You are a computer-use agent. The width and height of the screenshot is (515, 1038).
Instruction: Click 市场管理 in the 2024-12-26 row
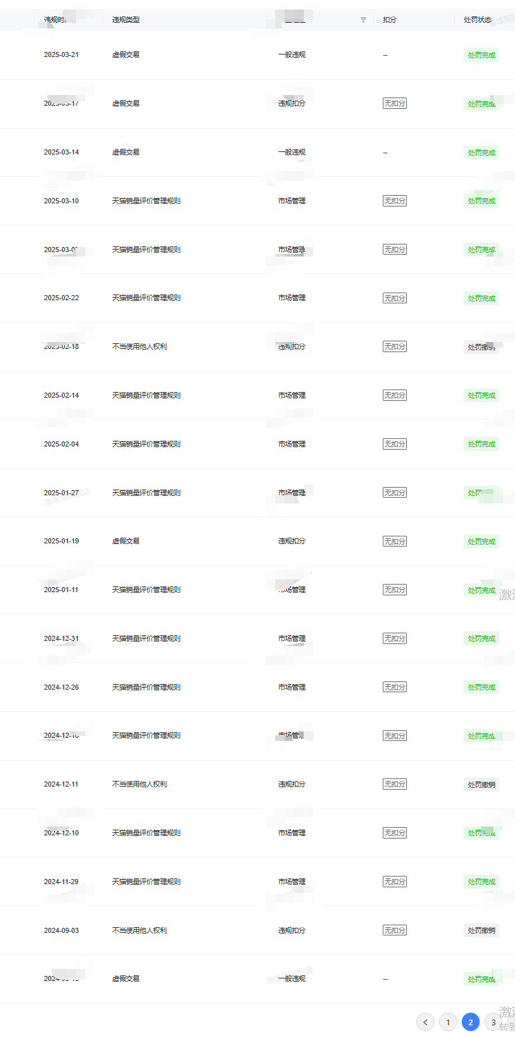[292, 687]
